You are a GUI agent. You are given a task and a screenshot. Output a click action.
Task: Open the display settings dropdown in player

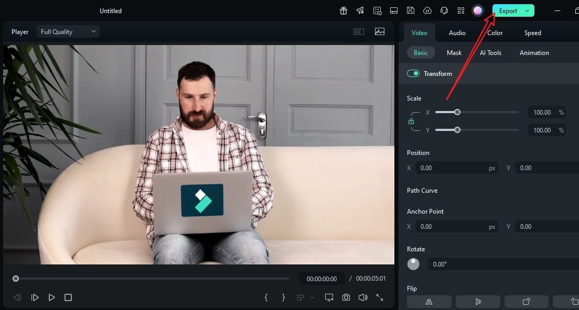coord(329,297)
